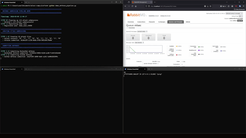This screenshot has height=138, width=246.
Task: Go forward in the browser
Action: click(x=129, y=6)
